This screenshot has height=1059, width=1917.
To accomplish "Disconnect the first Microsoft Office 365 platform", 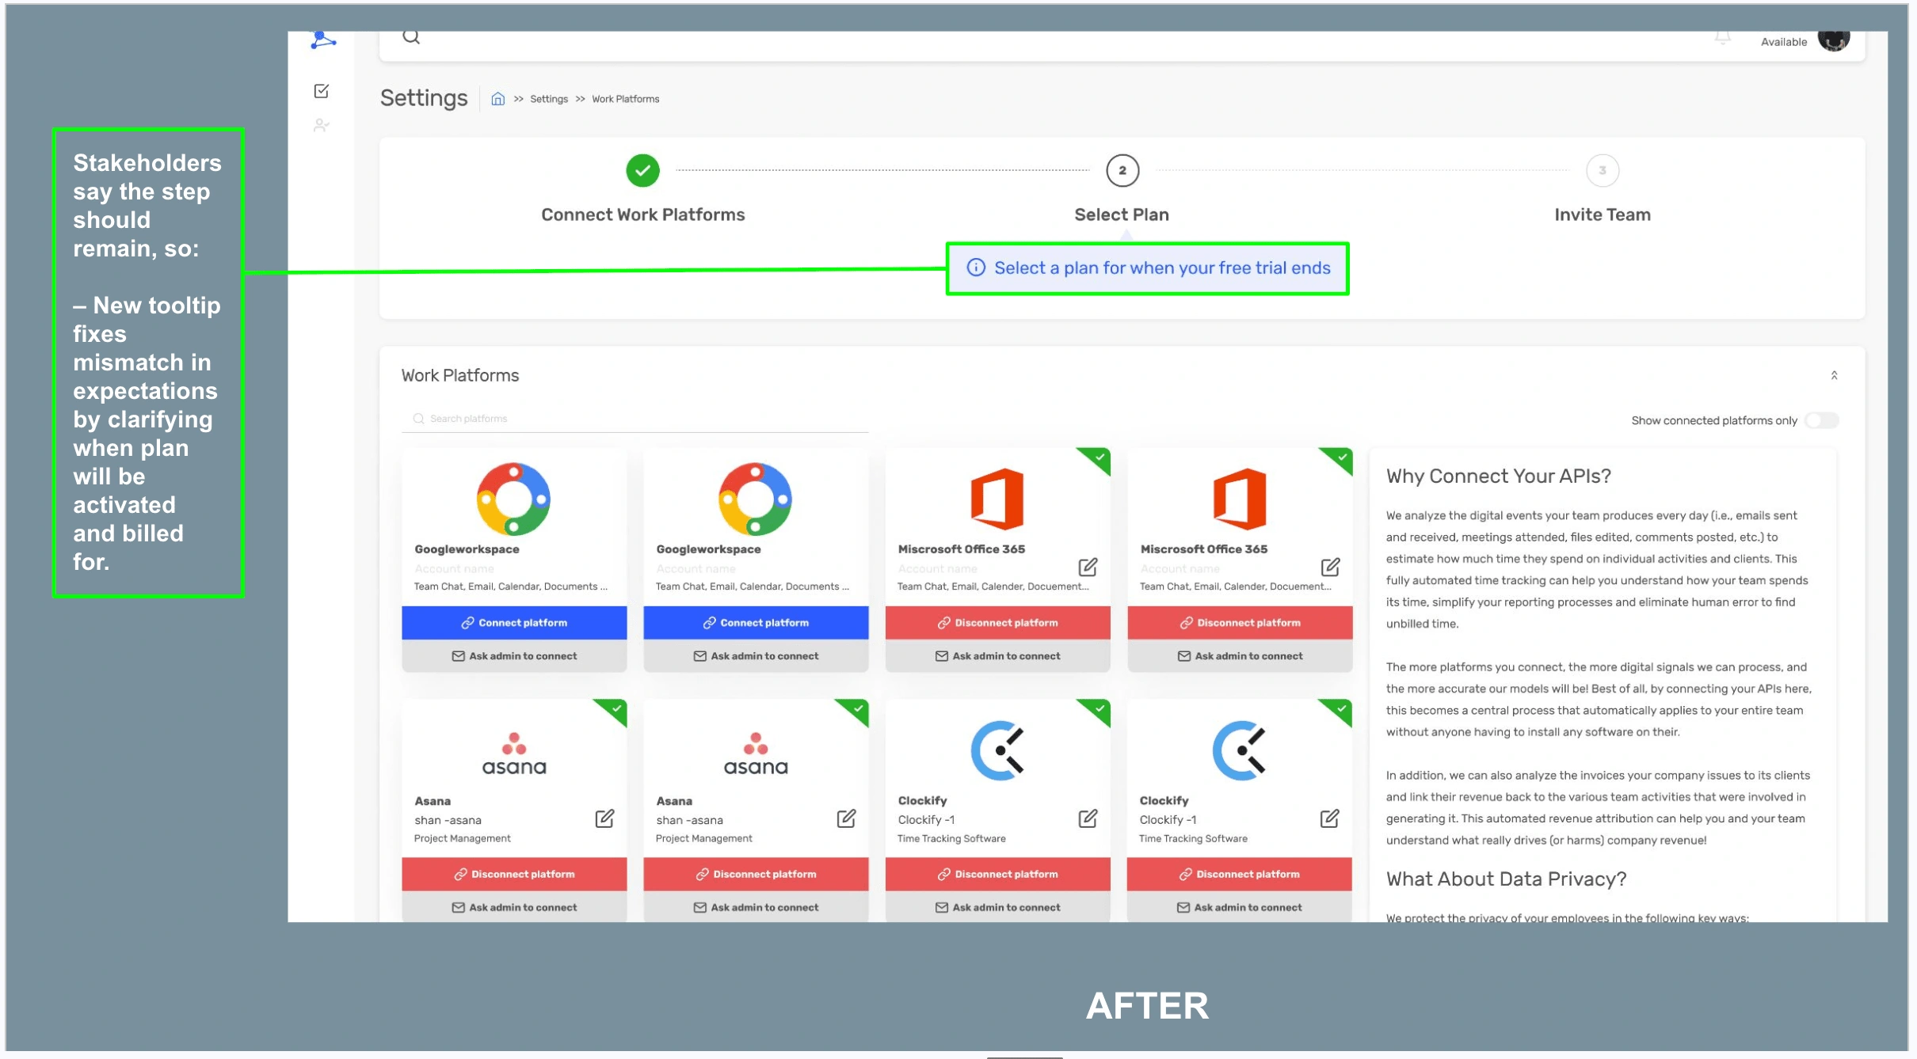I will pos(997,623).
